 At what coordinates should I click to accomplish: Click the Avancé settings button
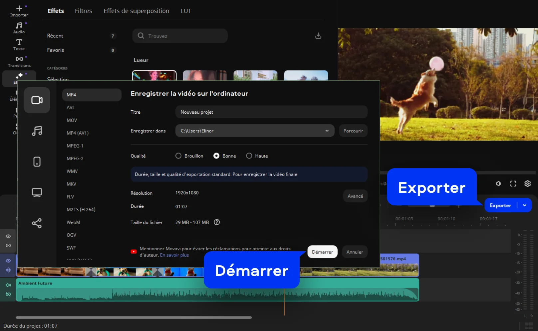(355, 196)
